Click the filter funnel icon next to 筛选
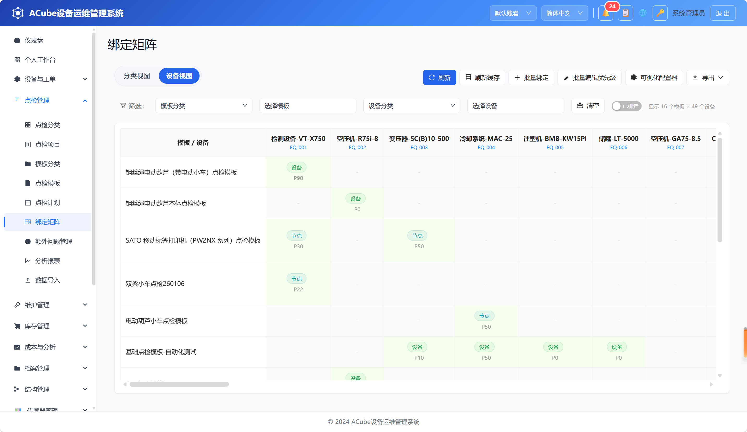The width and height of the screenshot is (747, 432). [123, 106]
